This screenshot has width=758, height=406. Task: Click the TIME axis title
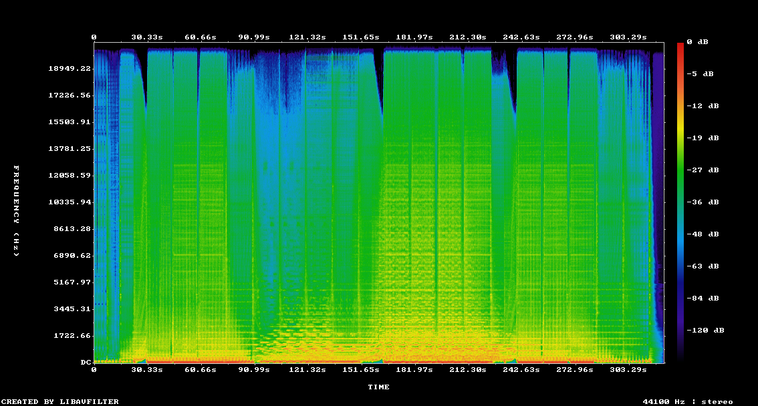[378, 387]
